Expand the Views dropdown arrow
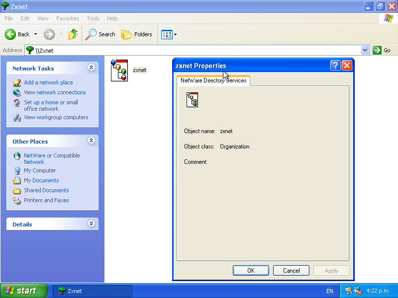The image size is (398, 298). [x=176, y=34]
